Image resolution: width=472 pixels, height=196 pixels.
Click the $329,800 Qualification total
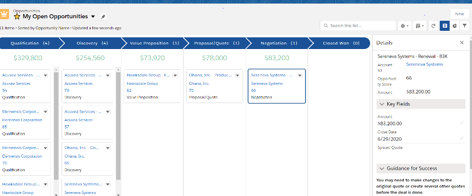click(28, 58)
